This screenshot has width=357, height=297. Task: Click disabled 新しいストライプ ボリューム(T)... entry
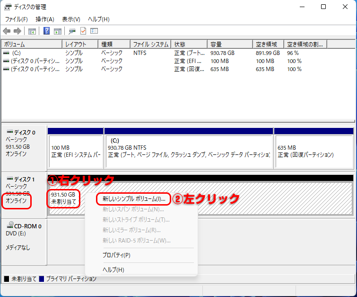click(136, 220)
